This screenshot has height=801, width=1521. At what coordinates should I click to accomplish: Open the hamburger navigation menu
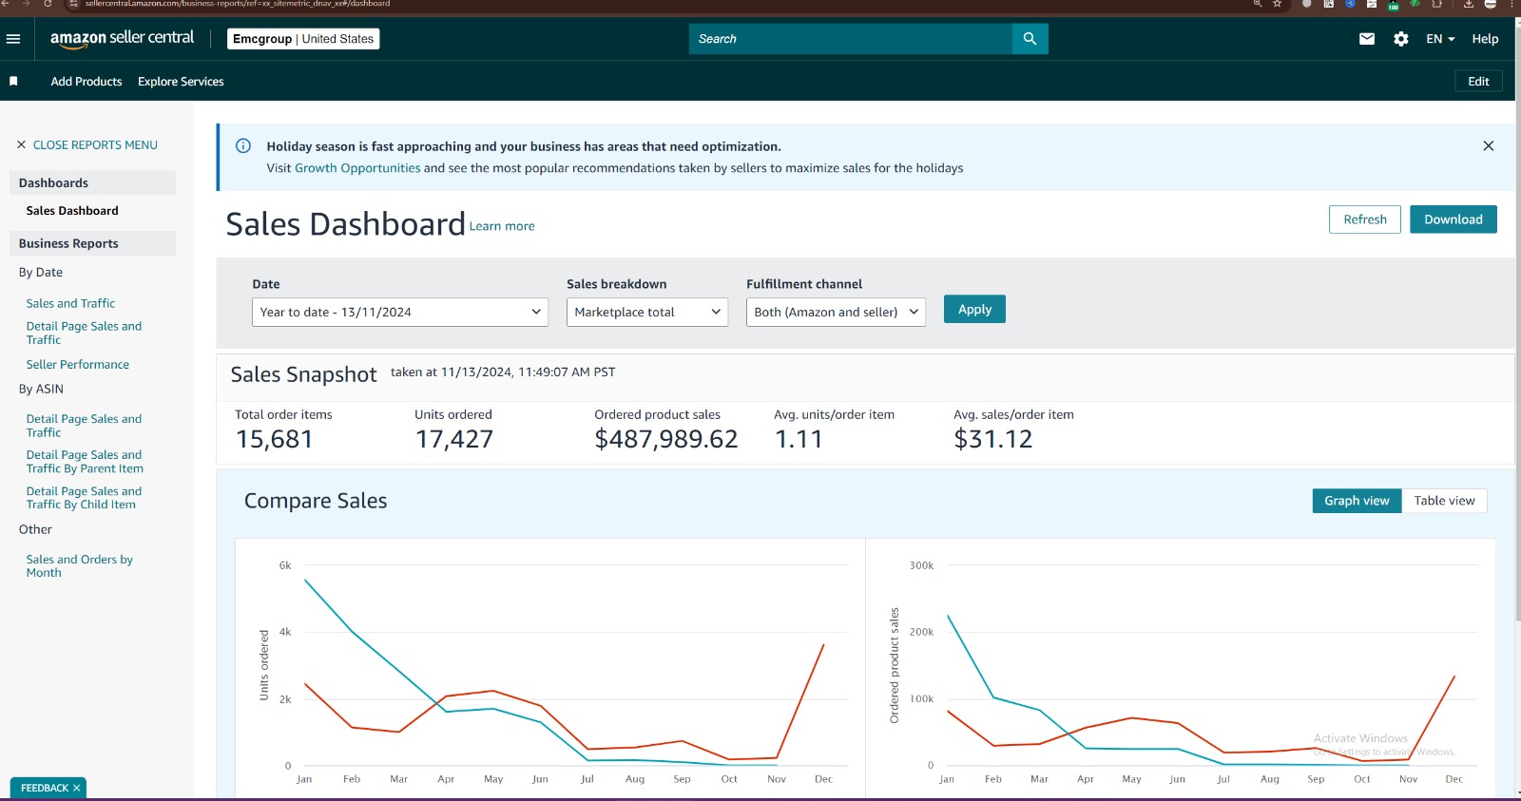(x=13, y=39)
